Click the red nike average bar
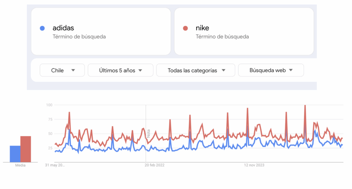The width and height of the screenshot is (352, 189). [x=25, y=149]
